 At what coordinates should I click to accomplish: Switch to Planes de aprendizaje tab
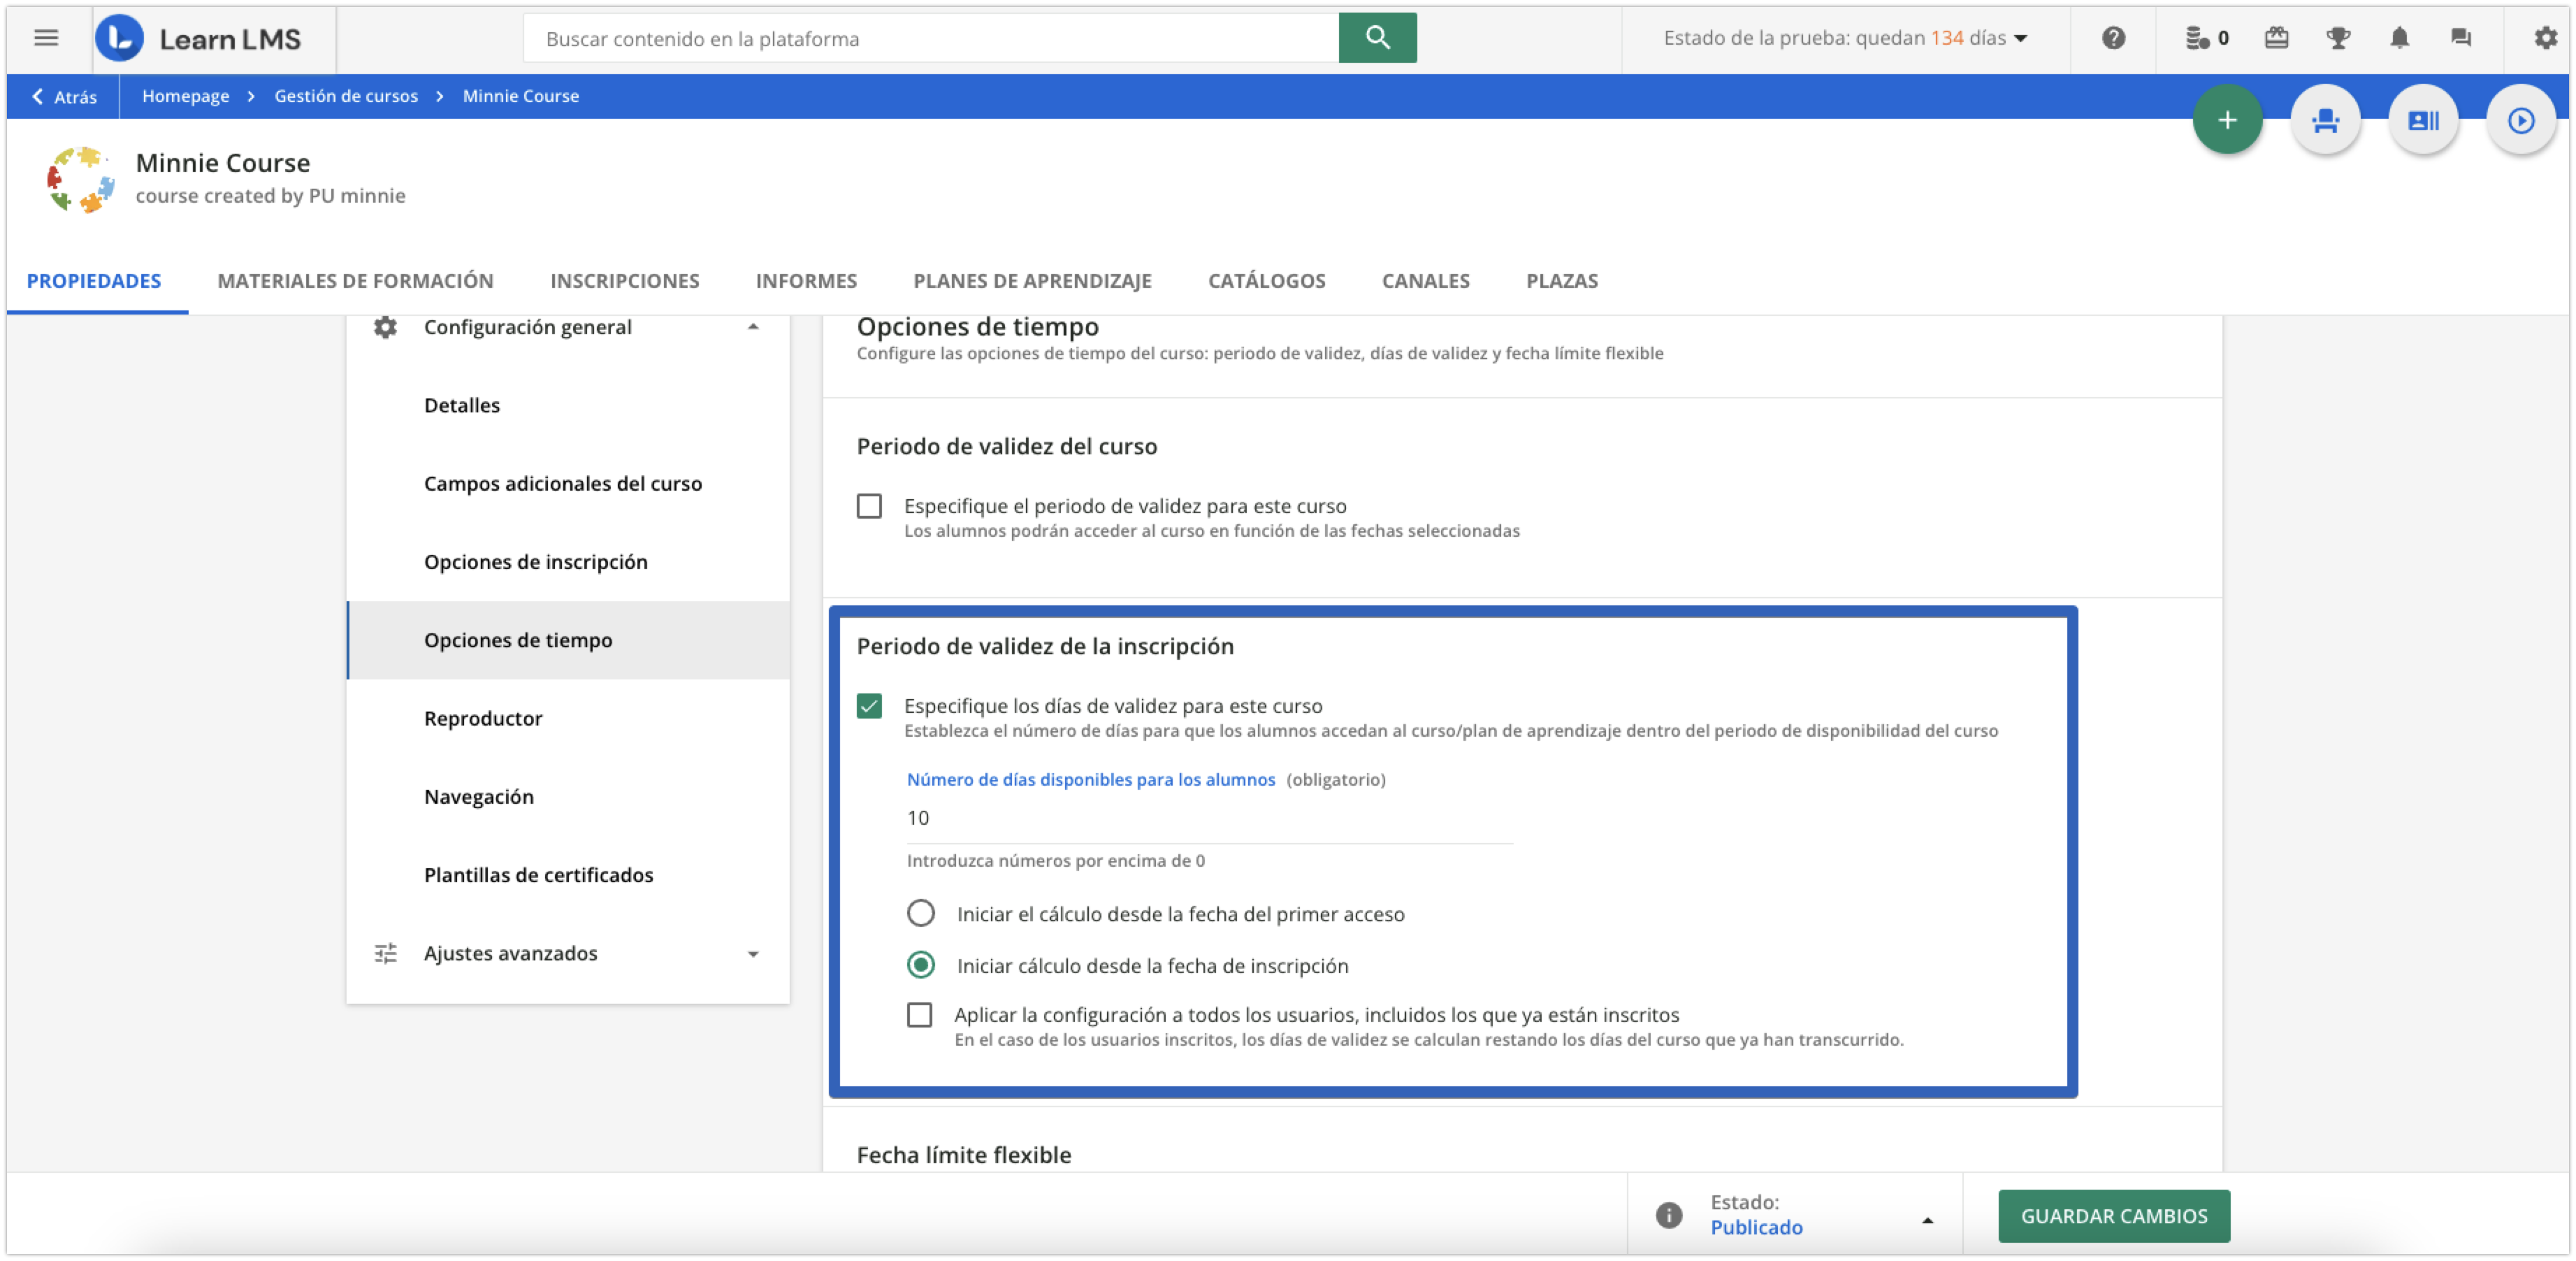click(1032, 281)
